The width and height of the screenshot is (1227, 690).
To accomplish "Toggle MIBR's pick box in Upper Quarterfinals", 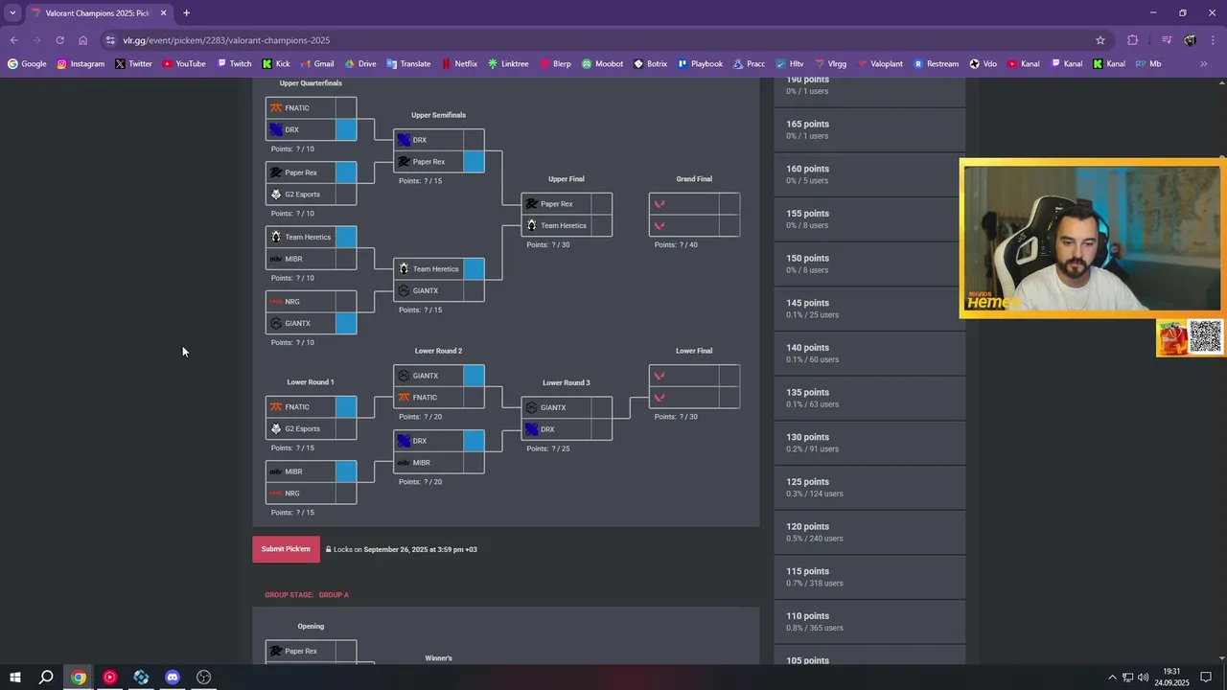I will [346, 259].
